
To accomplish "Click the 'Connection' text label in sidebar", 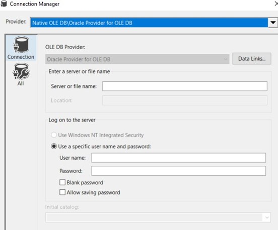I will coord(21,57).
